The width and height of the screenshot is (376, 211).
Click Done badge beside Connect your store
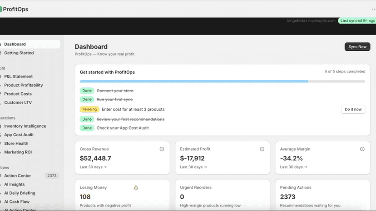coord(87,91)
